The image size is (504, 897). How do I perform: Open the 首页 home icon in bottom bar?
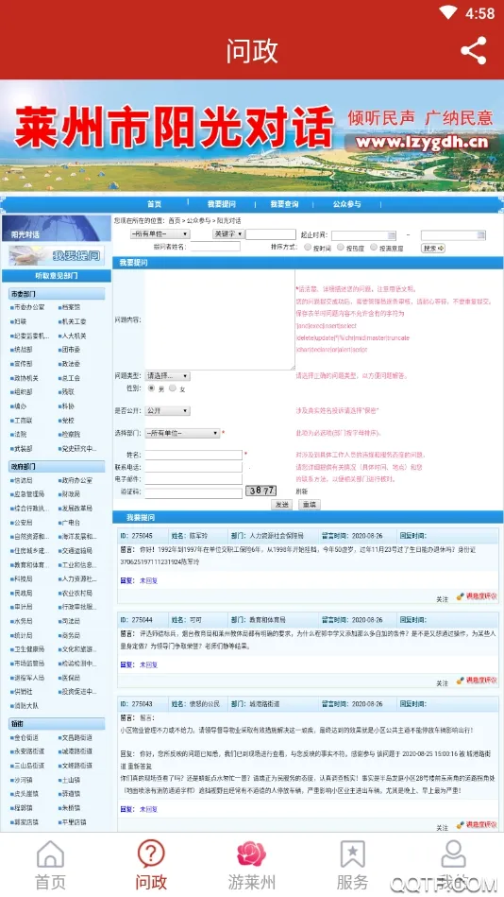coord(50,854)
